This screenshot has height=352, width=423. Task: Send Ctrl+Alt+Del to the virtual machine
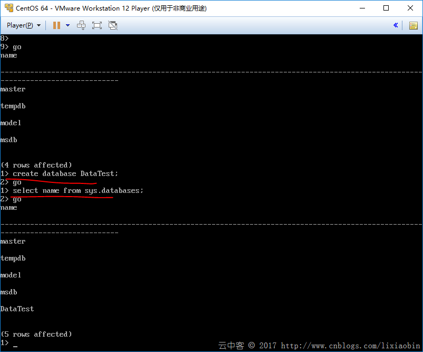click(81, 25)
